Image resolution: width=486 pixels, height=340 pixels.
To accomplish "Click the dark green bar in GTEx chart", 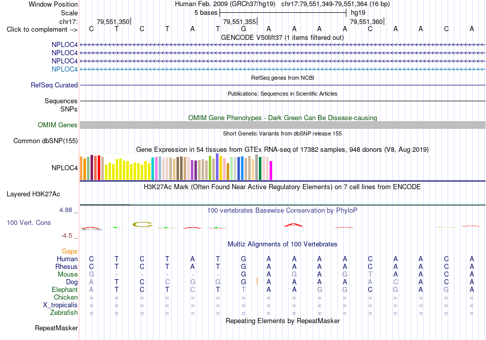I will 260,168.
